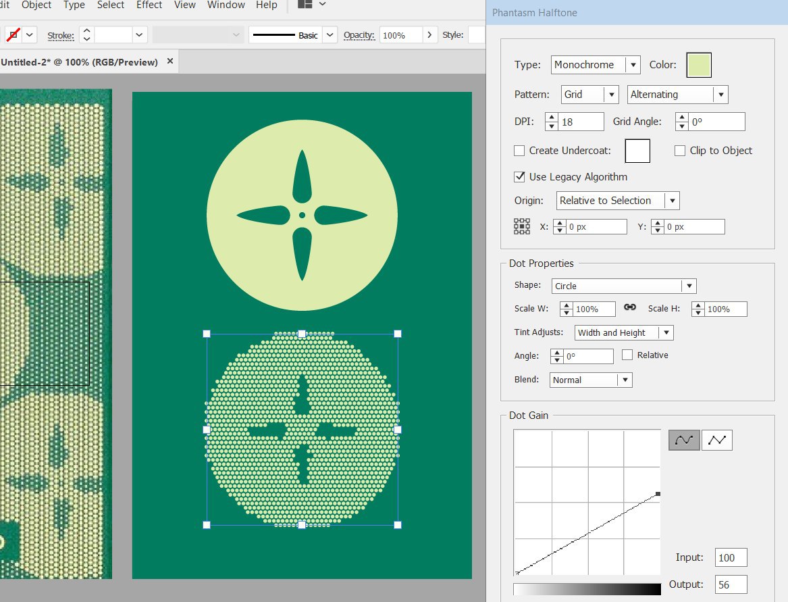Viewport: 788px width, 602px height.
Task: Click the origin reference point grid icon
Action: pyautogui.click(x=522, y=226)
